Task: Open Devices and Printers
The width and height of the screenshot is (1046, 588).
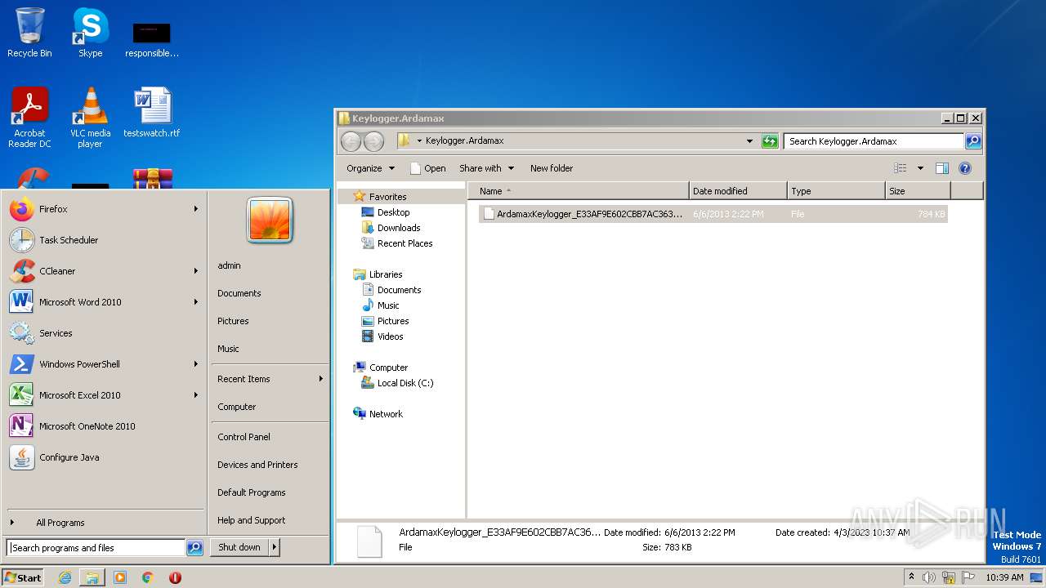Action: click(x=257, y=465)
